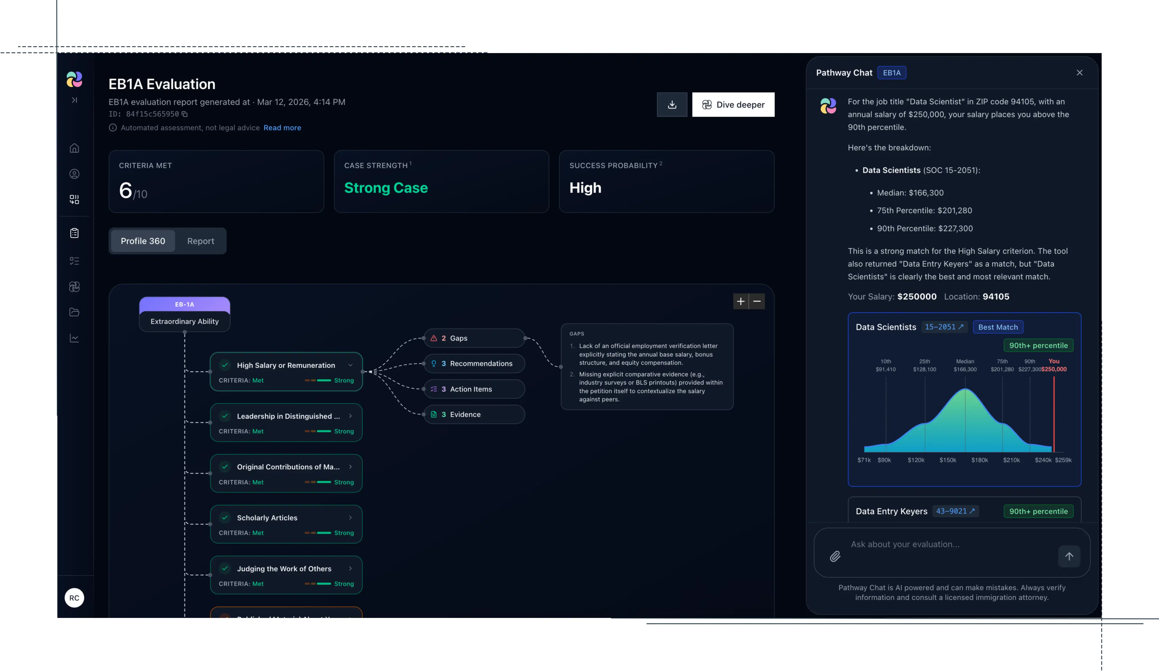Expand the Leadership in Distinguished criterion chevron
The image size is (1159, 671).
(x=350, y=416)
